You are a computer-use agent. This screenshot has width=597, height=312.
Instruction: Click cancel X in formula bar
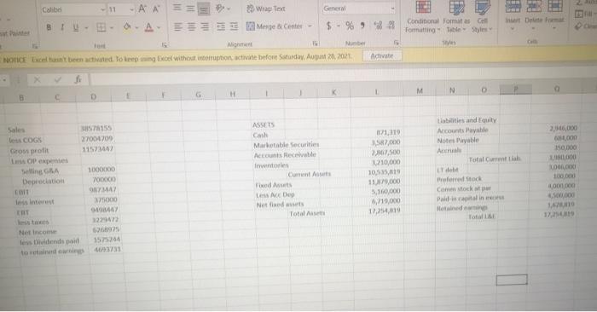coord(37,80)
